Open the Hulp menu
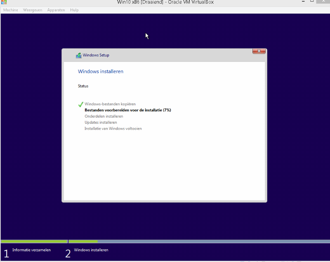Screen dimensions: 330x262 pos(74,10)
